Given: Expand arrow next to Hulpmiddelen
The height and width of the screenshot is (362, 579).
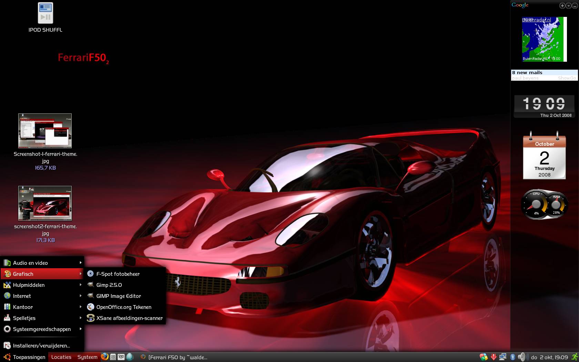Looking at the screenshot, I should [80, 285].
